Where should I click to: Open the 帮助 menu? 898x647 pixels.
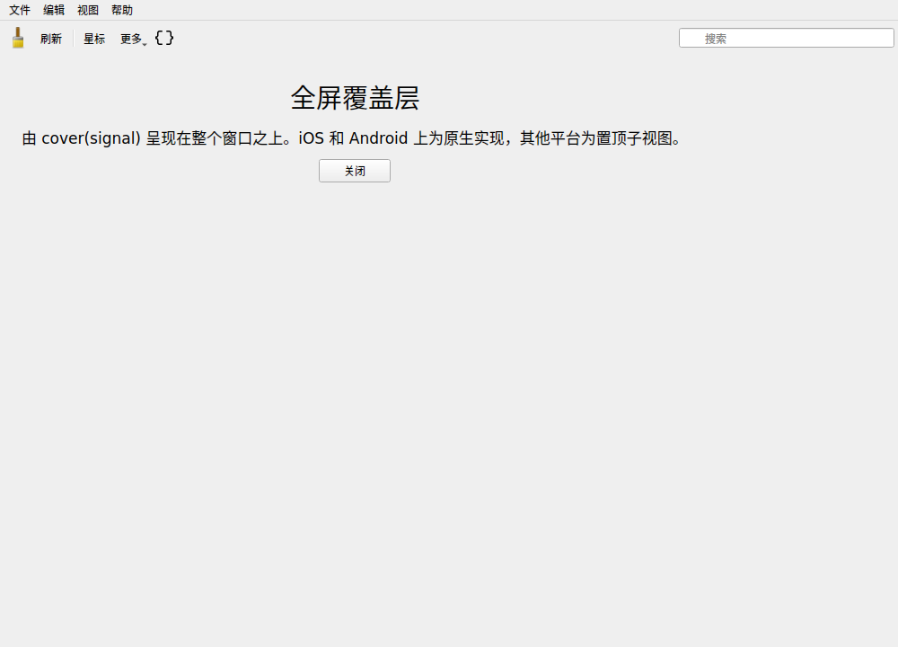click(122, 10)
